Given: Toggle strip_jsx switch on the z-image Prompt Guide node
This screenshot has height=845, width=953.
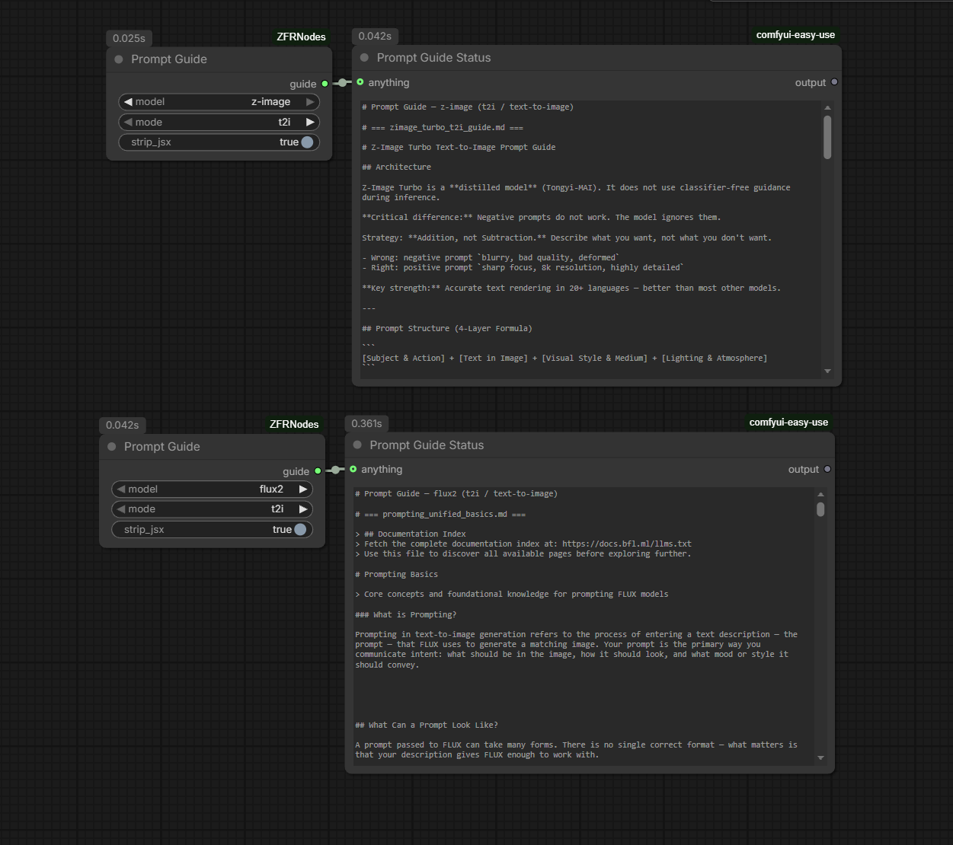Looking at the screenshot, I should point(307,142).
